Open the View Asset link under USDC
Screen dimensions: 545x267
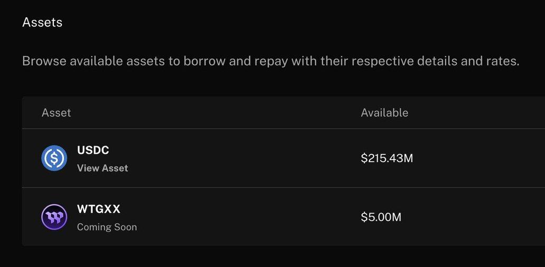102,168
